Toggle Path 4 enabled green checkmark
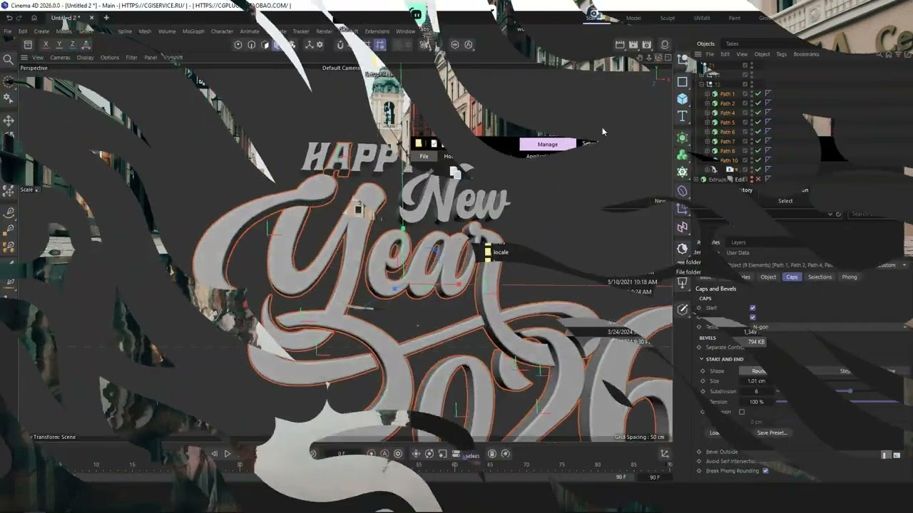Image resolution: width=913 pixels, height=513 pixels. [758, 113]
